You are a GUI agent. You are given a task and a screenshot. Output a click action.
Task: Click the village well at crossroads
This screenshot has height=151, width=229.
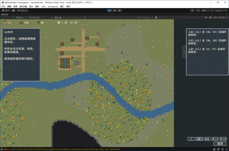pyautogui.click(x=80, y=45)
